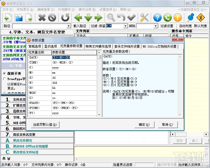This screenshot has height=168, width=210.
Task: Click the green down arrow icon
Action: (88, 18)
